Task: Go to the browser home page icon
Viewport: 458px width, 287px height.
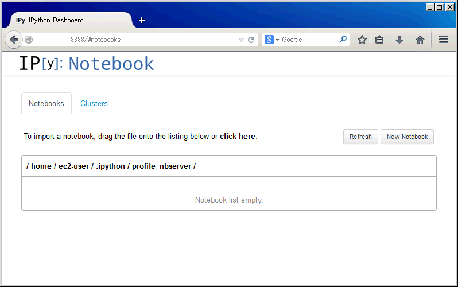Action: 420,40
